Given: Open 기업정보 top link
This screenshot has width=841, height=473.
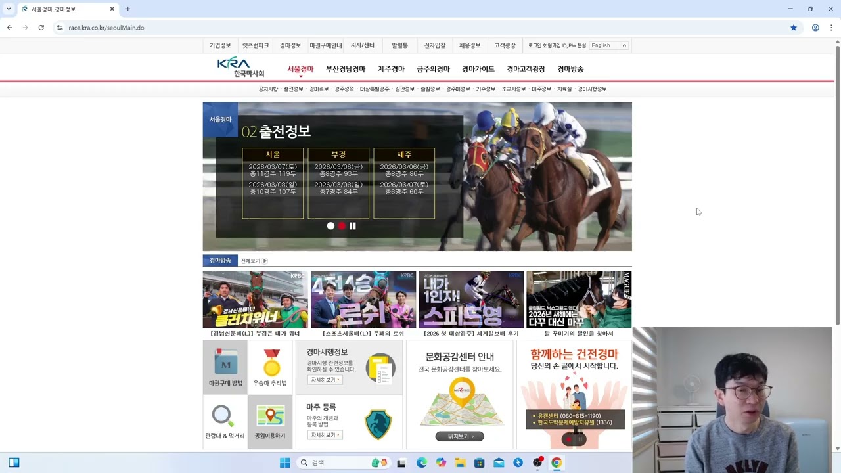Looking at the screenshot, I should pyautogui.click(x=220, y=45).
